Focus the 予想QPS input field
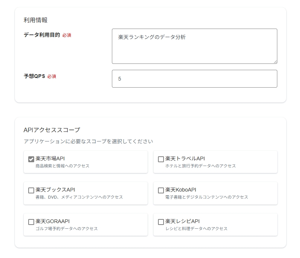This screenshot has height=258, width=300. click(x=194, y=79)
